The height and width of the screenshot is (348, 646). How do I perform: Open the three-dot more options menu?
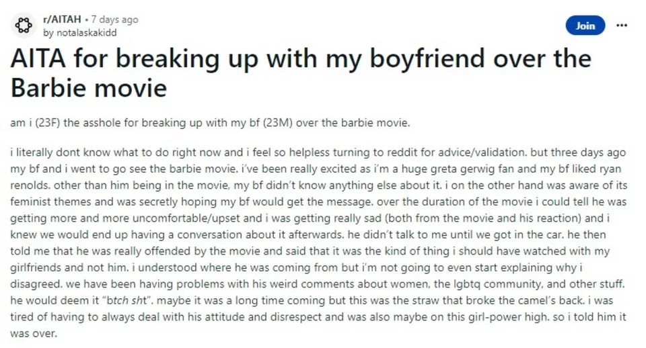(621, 26)
